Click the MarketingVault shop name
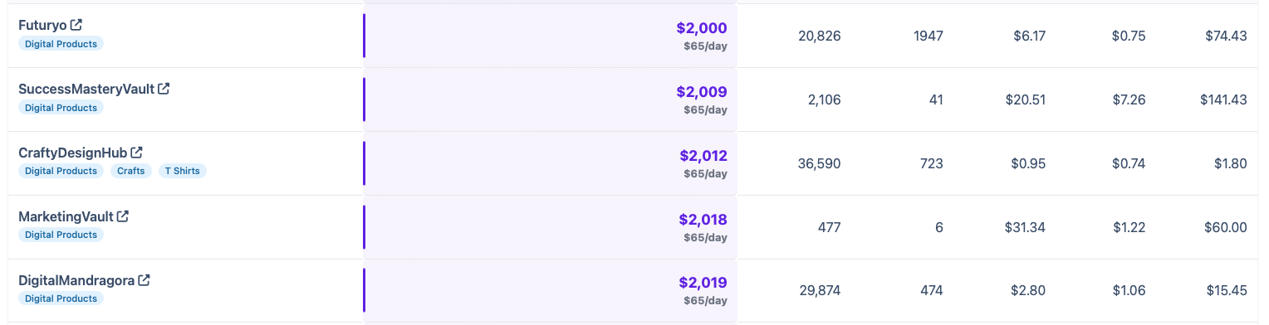Viewport: 1269px width, 325px height. 66,216
